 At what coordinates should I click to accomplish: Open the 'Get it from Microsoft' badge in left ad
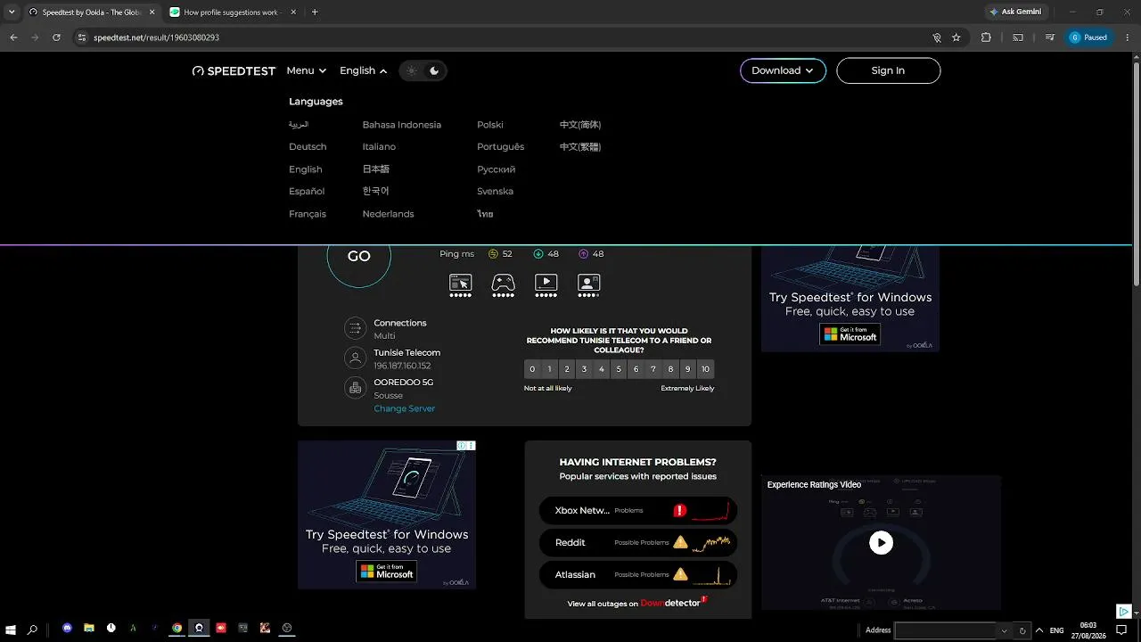(x=387, y=572)
